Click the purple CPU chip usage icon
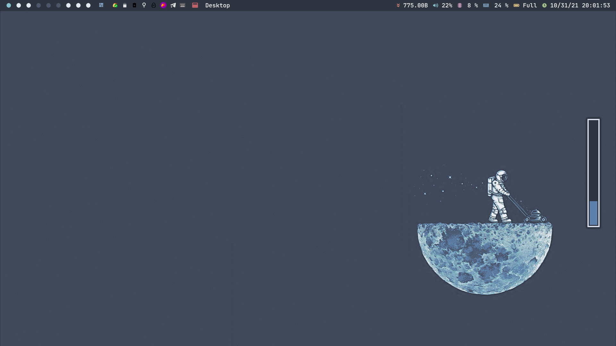 (x=460, y=5)
